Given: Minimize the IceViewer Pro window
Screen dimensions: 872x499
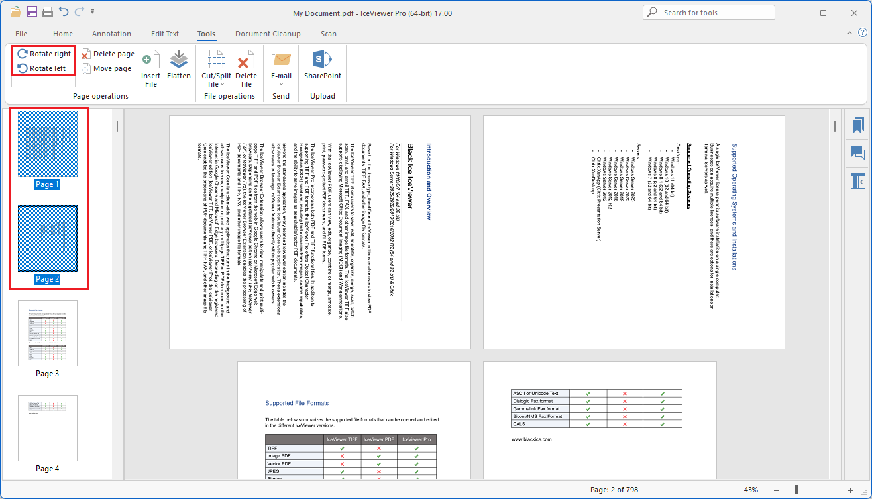Looking at the screenshot, I should (x=794, y=13).
